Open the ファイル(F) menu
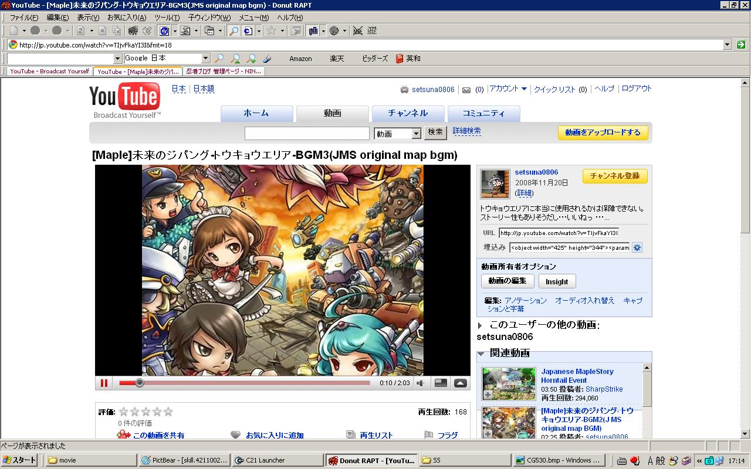The image size is (751, 469). pyautogui.click(x=24, y=18)
